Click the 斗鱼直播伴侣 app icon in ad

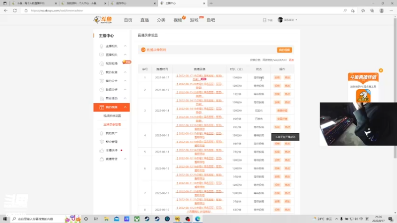pyautogui.click(x=363, y=96)
